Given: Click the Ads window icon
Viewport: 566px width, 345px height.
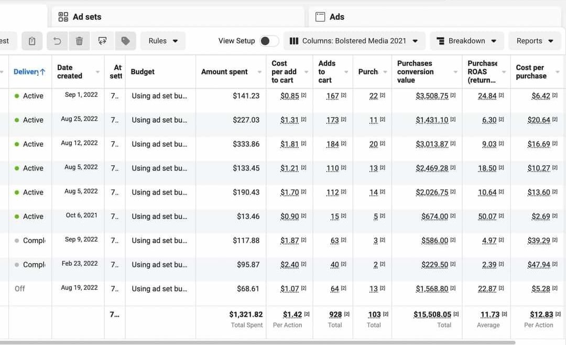Looking at the screenshot, I should [320, 17].
